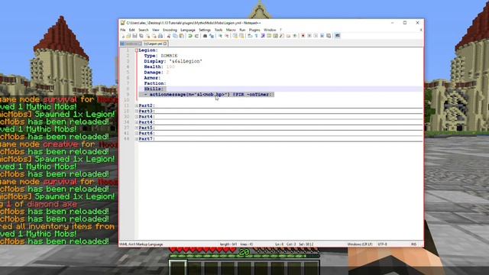489x275 pixels.
Task: Place the cursor on the 'Health:' line
Action: coord(160,66)
